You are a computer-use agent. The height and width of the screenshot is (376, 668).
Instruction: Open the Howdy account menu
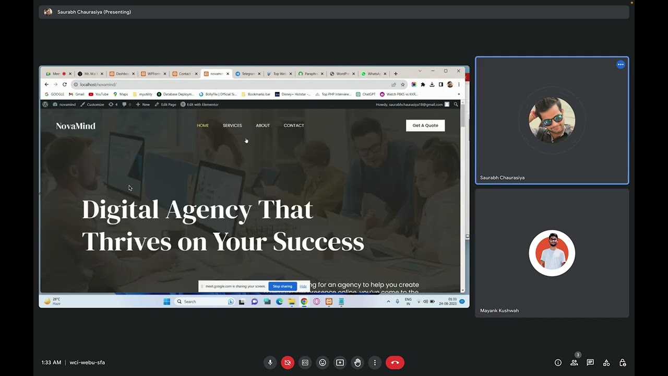(412, 104)
